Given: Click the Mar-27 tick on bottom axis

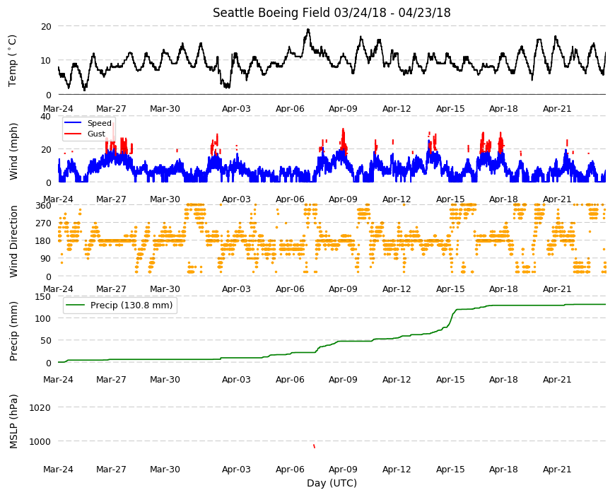Looking at the screenshot, I should coord(112,469).
